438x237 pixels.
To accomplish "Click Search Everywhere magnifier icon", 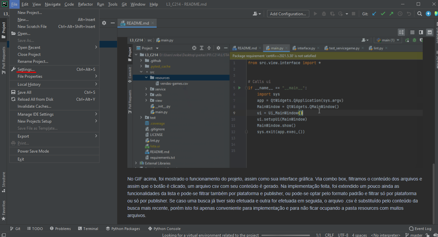I will [x=420, y=14].
